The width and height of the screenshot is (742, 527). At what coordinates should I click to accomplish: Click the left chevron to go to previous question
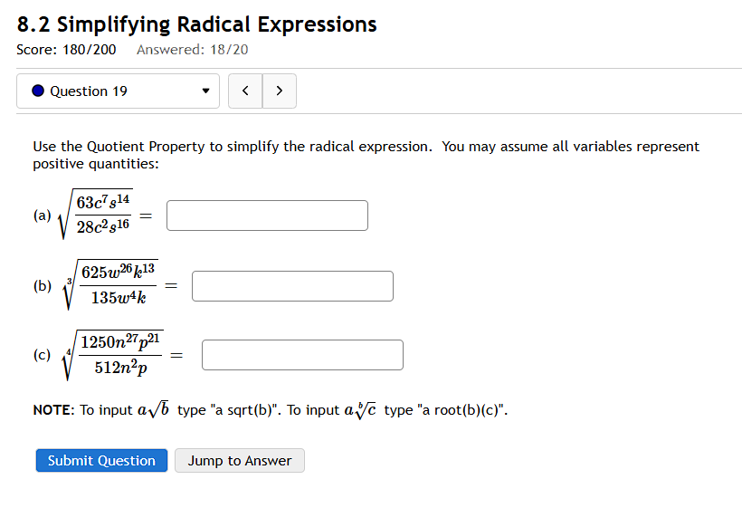pos(245,91)
